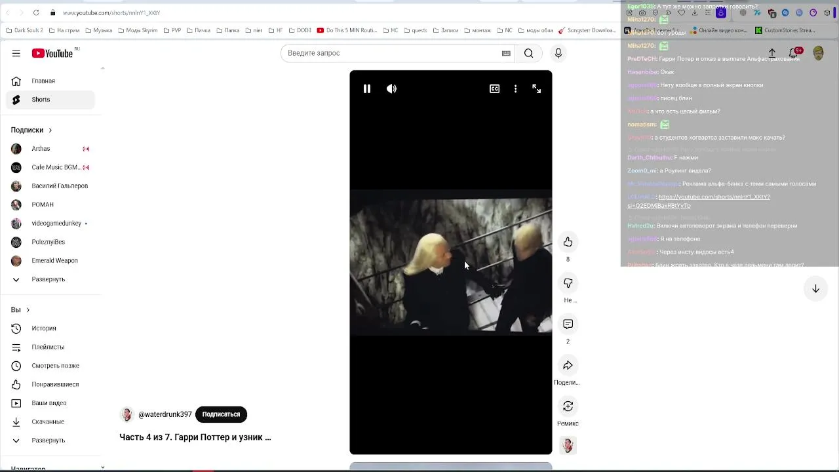
Task: Open the browser downloads icon
Action: coord(695,12)
